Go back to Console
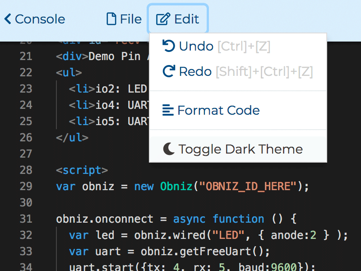Screen dimensions: 361x271 tap(35, 19)
